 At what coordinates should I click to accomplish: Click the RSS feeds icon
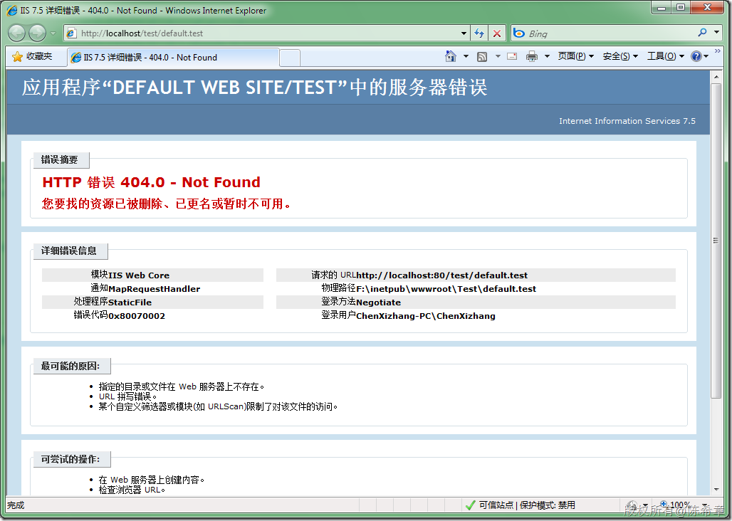click(482, 57)
